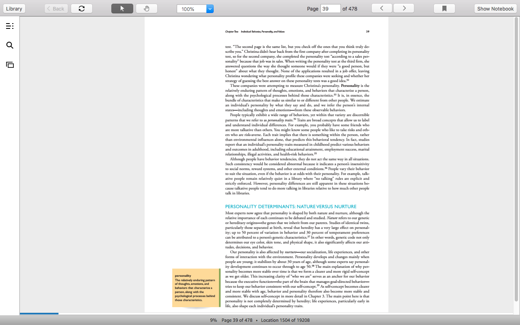The image size is (520, 325).
Task: Go to next page with right chevron
Action: [404, 8]
